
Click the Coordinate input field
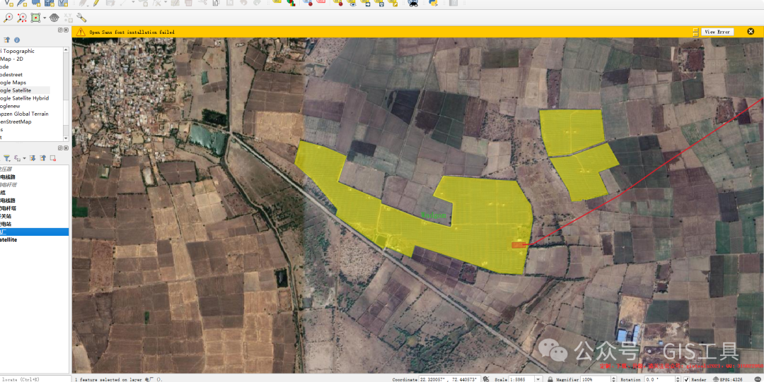(450, 378)
